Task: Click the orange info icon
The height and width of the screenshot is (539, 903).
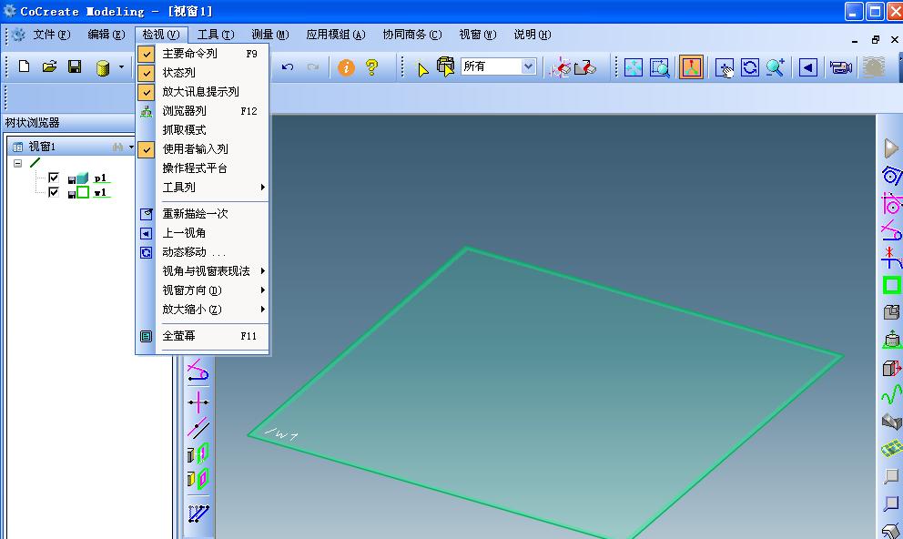Action: click(x=346, y=67)
